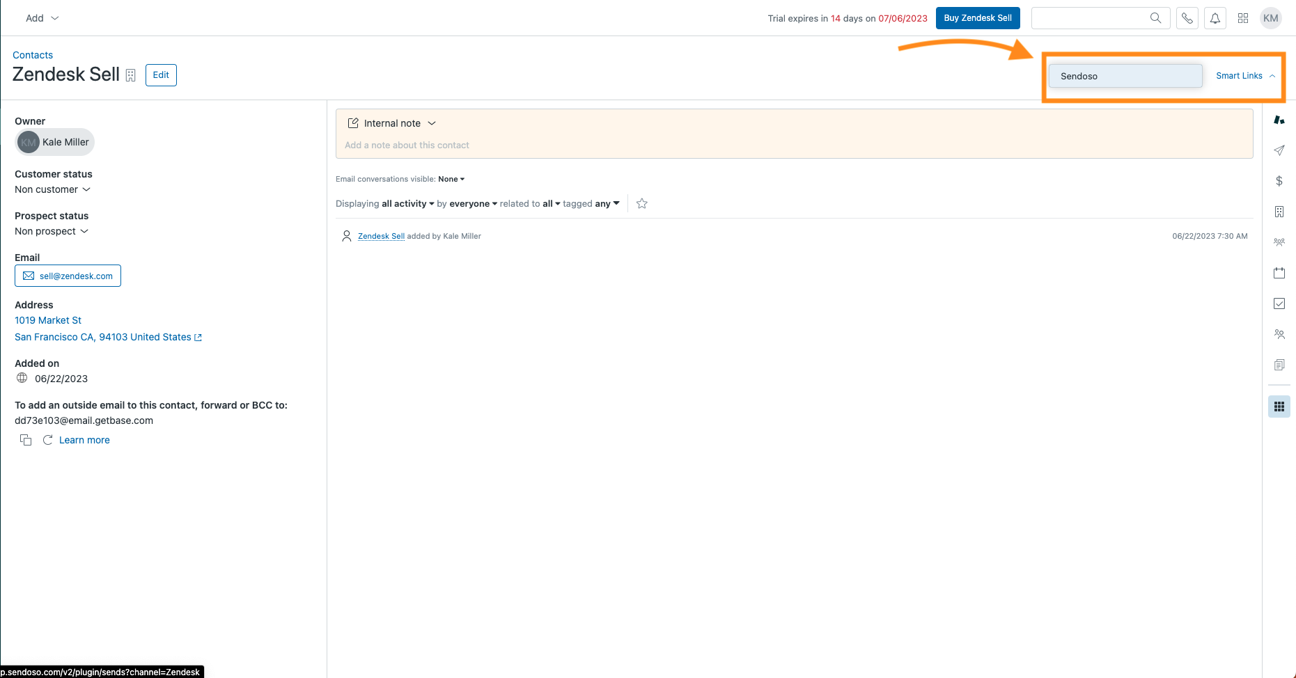Collapse the Smart Links menu
The image size is (1296, 678).
point(1245,76)
